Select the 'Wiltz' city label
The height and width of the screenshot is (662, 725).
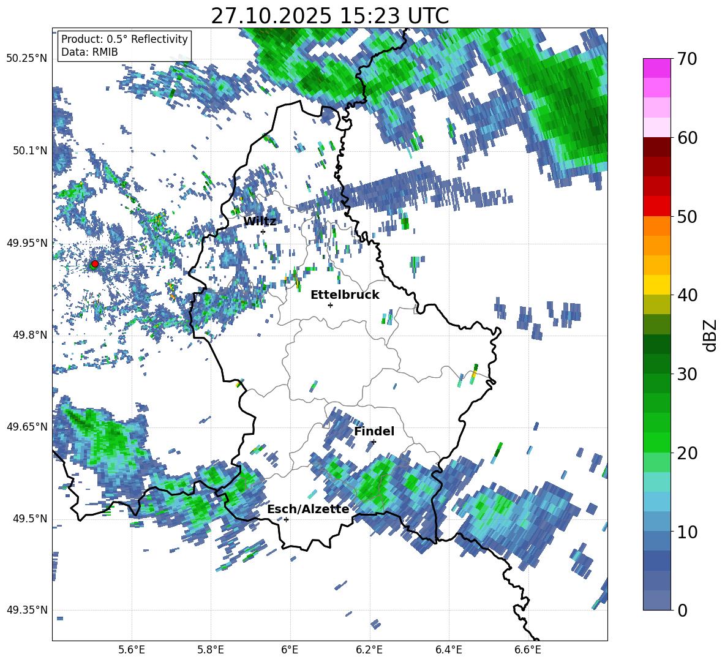[x=260, y=221]
